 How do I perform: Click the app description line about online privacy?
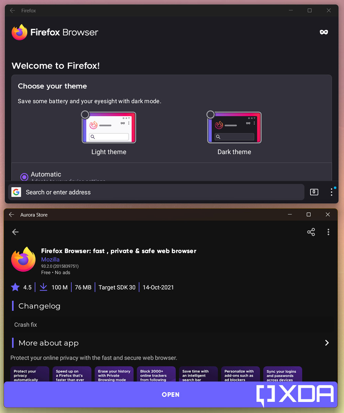click(94, 358)
